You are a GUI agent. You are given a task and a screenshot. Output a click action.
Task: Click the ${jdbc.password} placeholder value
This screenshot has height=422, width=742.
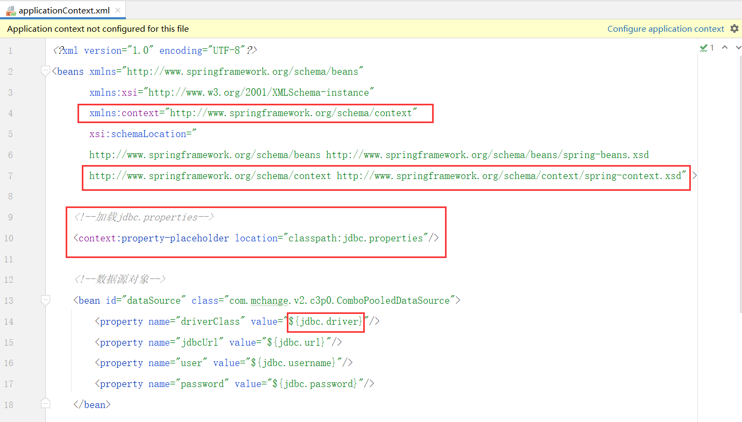(315, 384)
